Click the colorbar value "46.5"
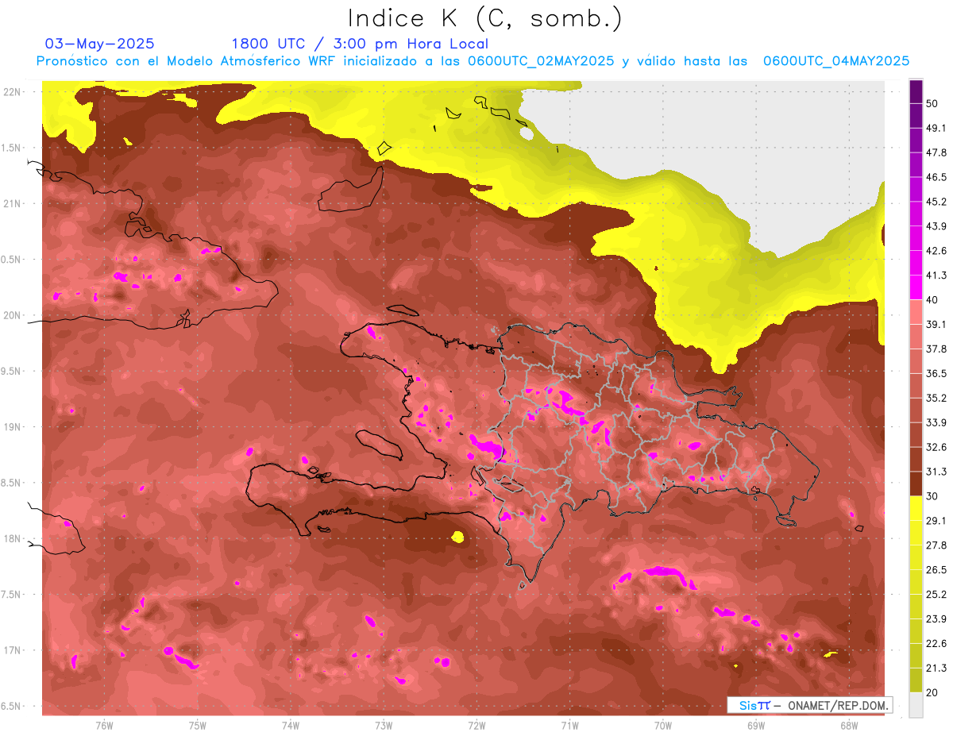 936,177
